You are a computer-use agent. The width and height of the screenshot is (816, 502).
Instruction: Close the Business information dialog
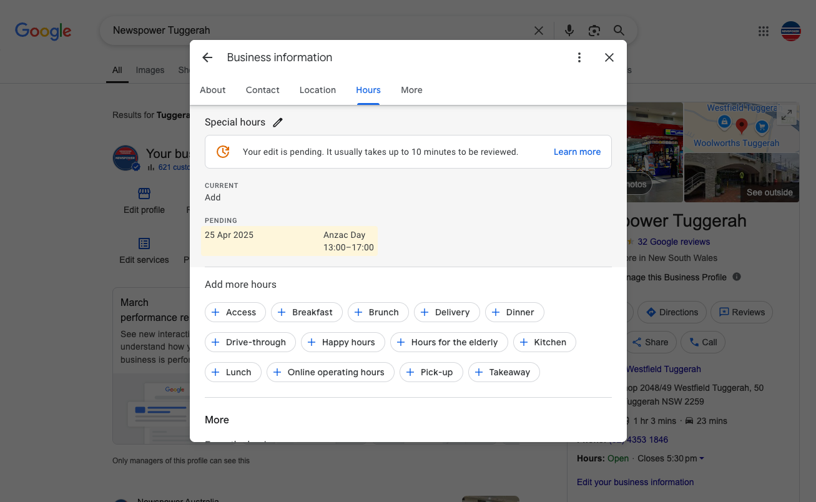click(609, 57)
